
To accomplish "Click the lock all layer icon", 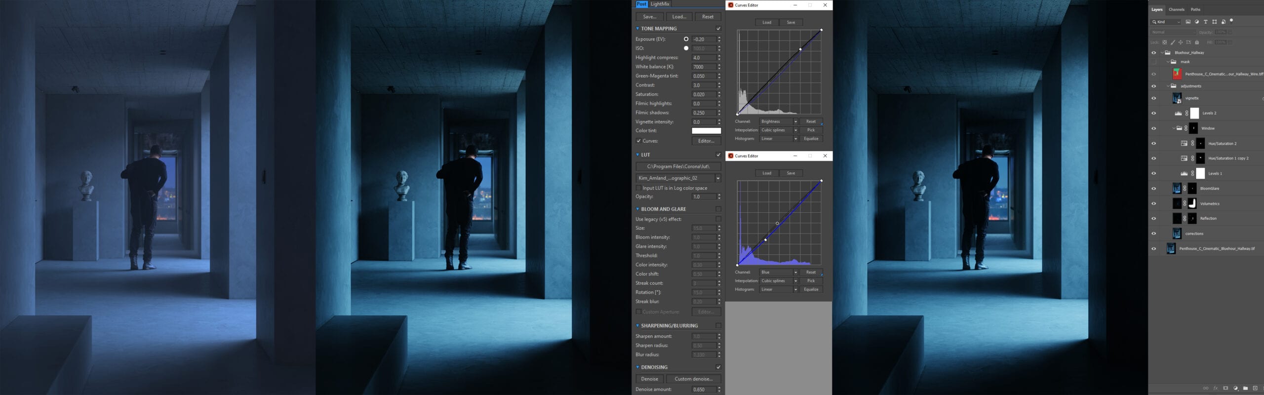I will tap(1196, 42).
